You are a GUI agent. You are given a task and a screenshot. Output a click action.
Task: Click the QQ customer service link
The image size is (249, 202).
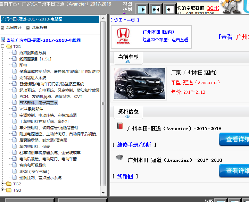click(x=213, y=8)
